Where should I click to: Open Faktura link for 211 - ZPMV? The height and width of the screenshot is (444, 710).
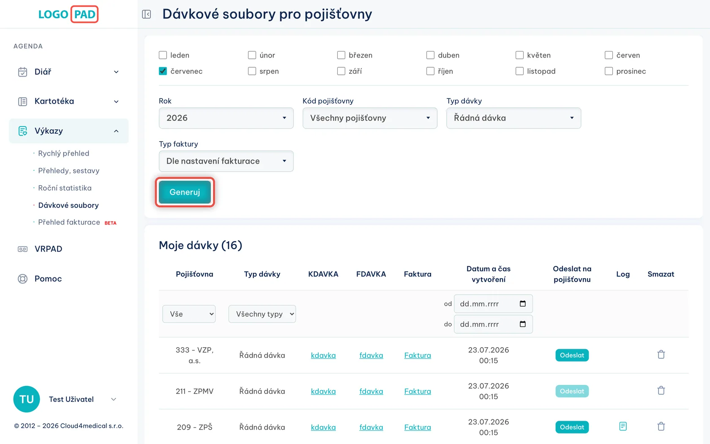418,391
